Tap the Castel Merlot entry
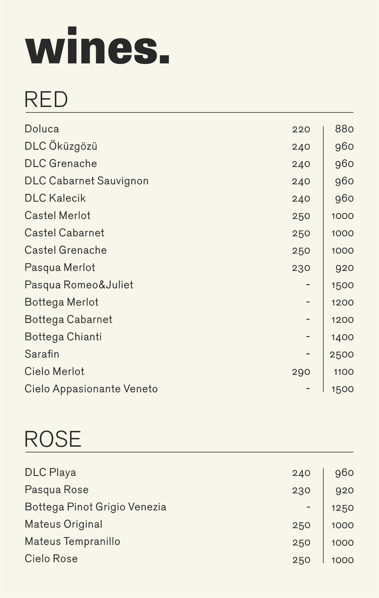 57,215
